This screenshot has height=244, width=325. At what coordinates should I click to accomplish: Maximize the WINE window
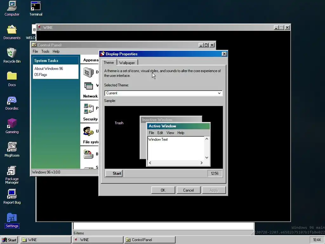click(x=282, y=28)
